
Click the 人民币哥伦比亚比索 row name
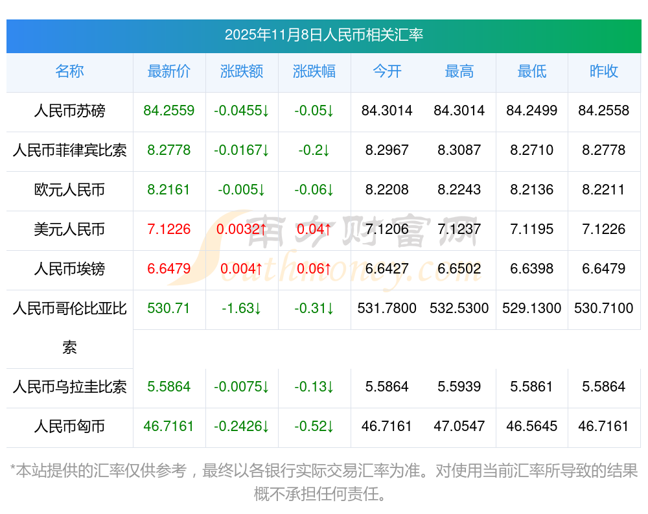(69, 328)
